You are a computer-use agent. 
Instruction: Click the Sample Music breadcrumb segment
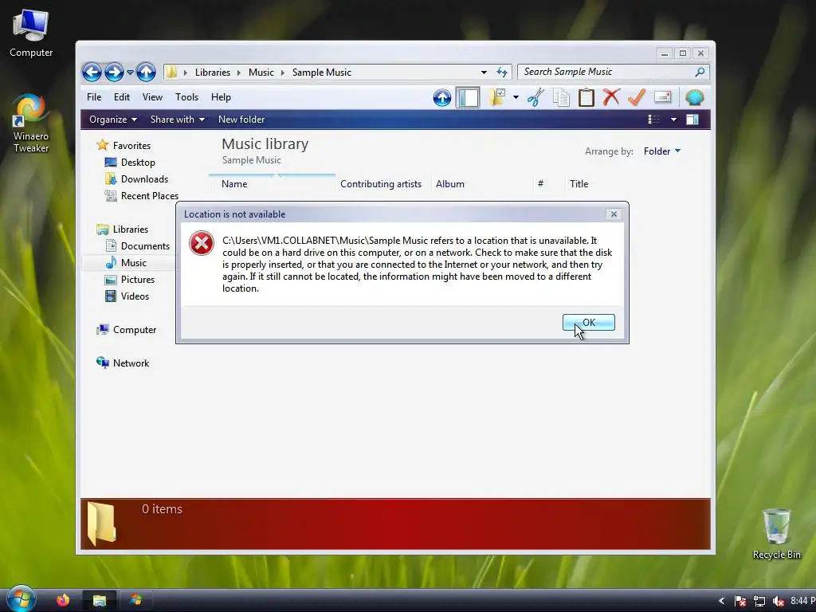tap(322, 73)
